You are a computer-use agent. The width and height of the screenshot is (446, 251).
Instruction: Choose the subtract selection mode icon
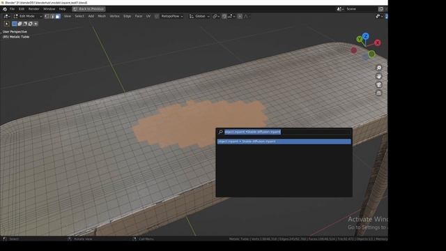point(25,24)
